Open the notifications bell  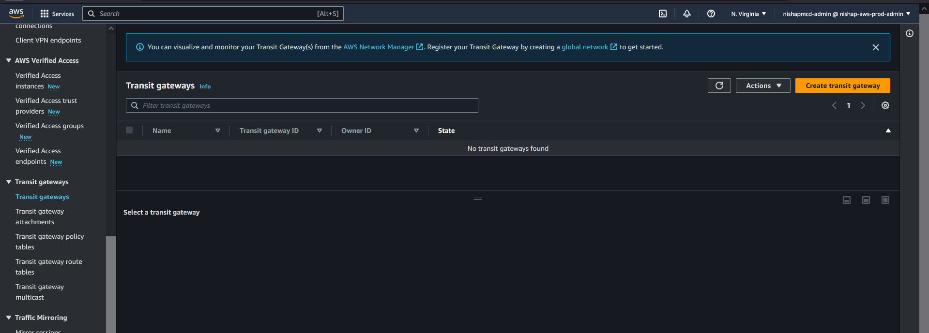[x=686, y=14]
